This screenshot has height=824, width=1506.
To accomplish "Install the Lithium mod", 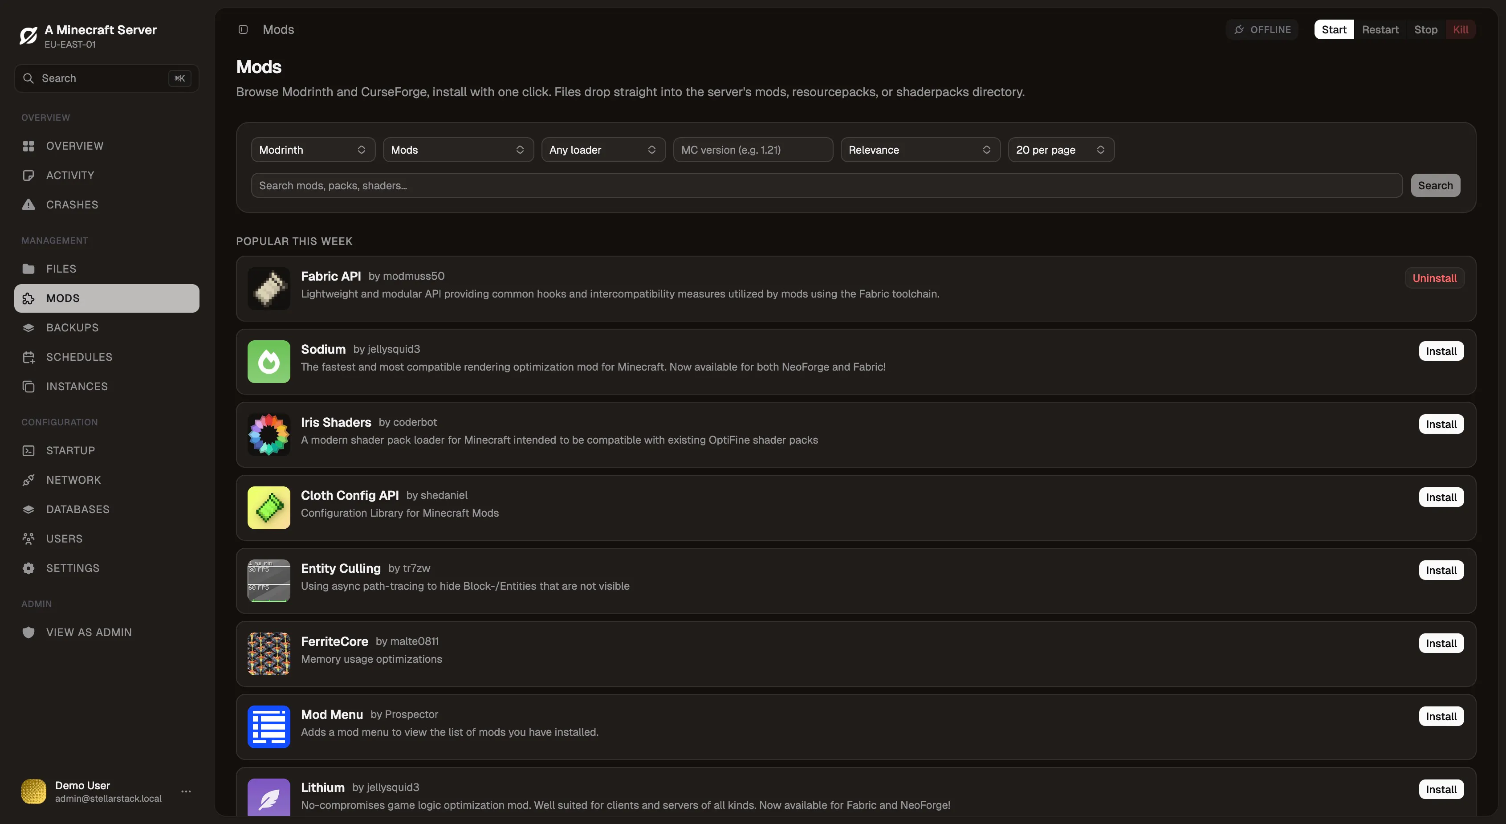I will pos(1441,790).
